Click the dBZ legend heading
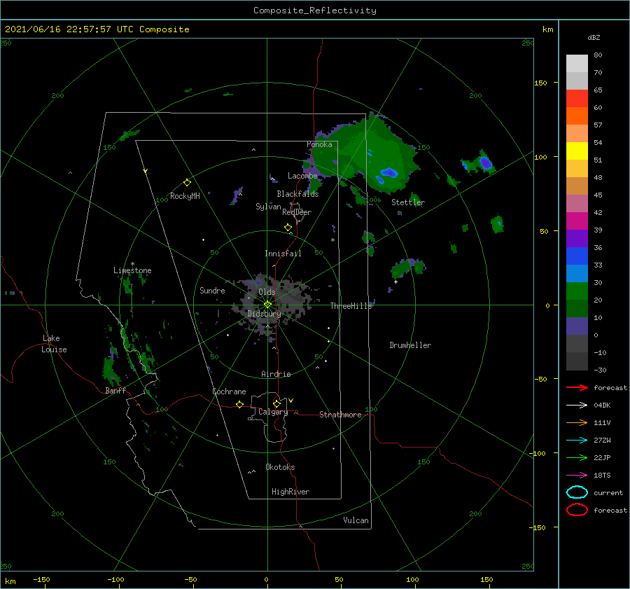630x589 pixels. (594, 37)
